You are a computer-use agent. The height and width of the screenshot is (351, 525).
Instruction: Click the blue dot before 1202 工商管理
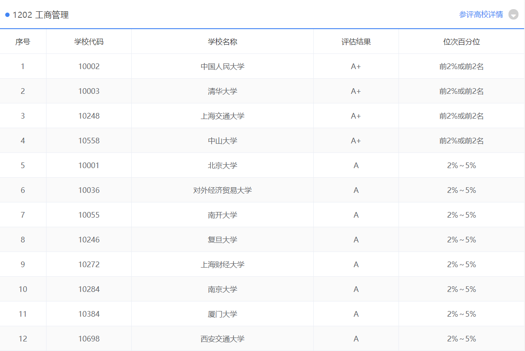[7, 15]
